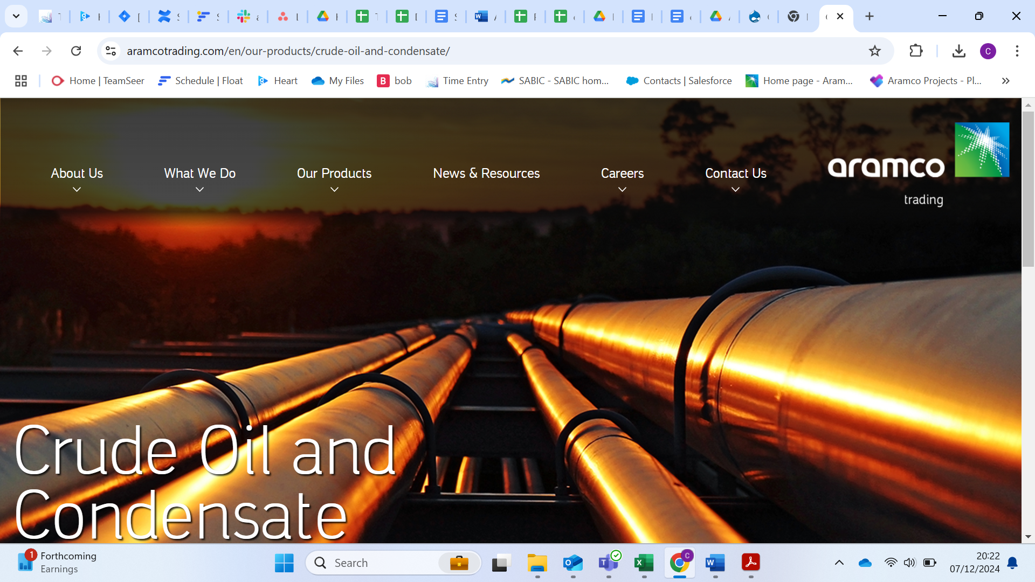
Task: View site information icon in address bar
Action: [x=111, y=51]
